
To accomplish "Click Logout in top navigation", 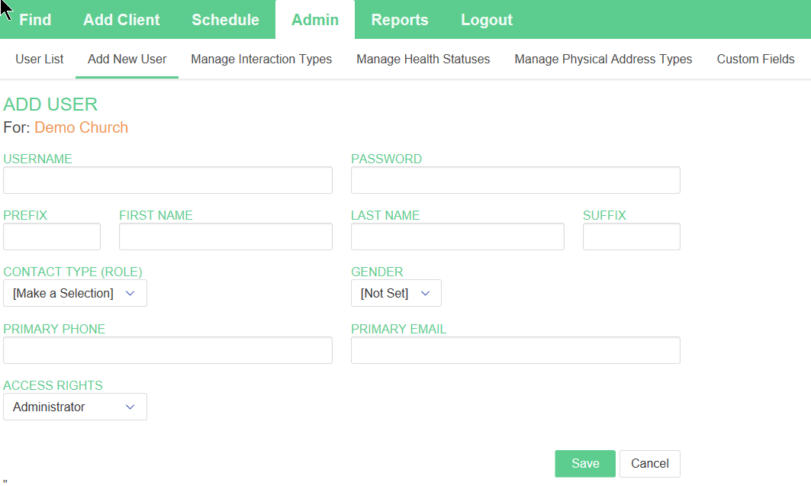I will (487, 20).
